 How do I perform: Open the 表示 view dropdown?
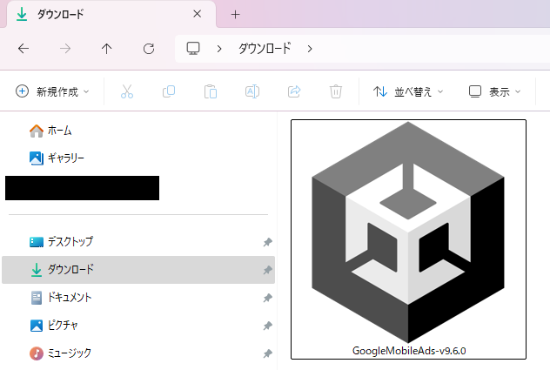click(494, 91)
